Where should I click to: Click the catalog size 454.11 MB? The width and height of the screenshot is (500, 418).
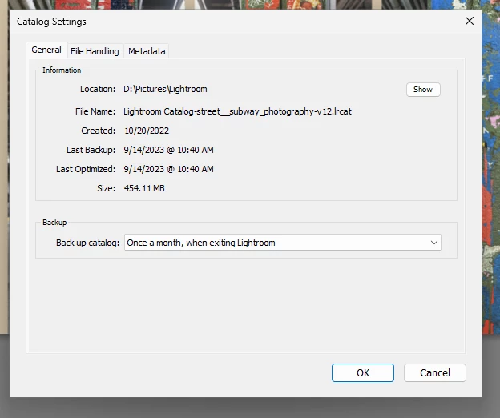144,188
